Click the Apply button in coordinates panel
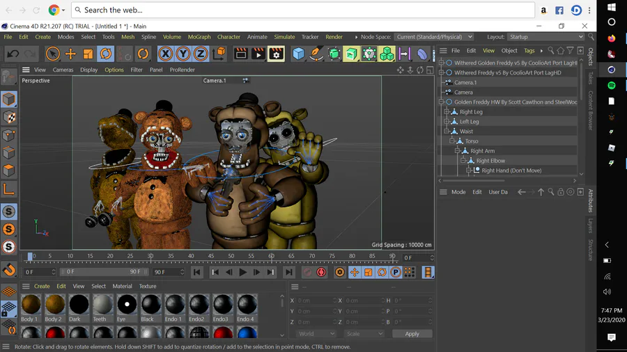Image resolution: width=627 pixels, height=352 pixels. 412,334
